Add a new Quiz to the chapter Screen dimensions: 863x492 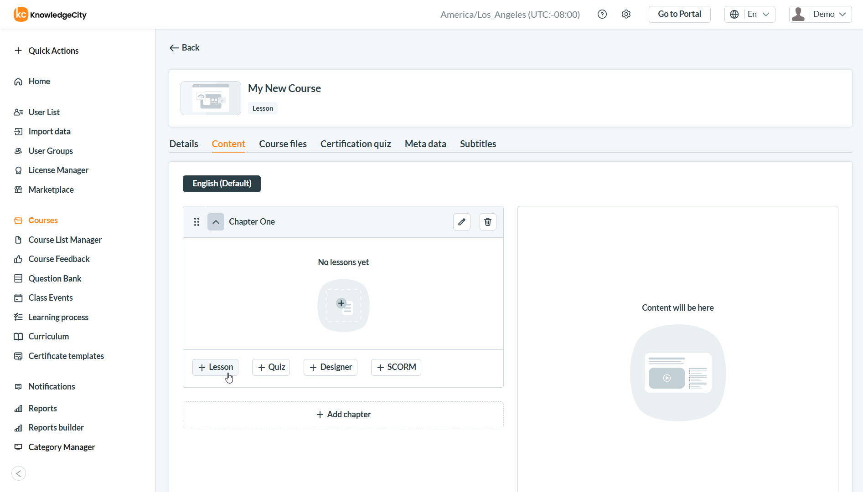pos(271,367)
